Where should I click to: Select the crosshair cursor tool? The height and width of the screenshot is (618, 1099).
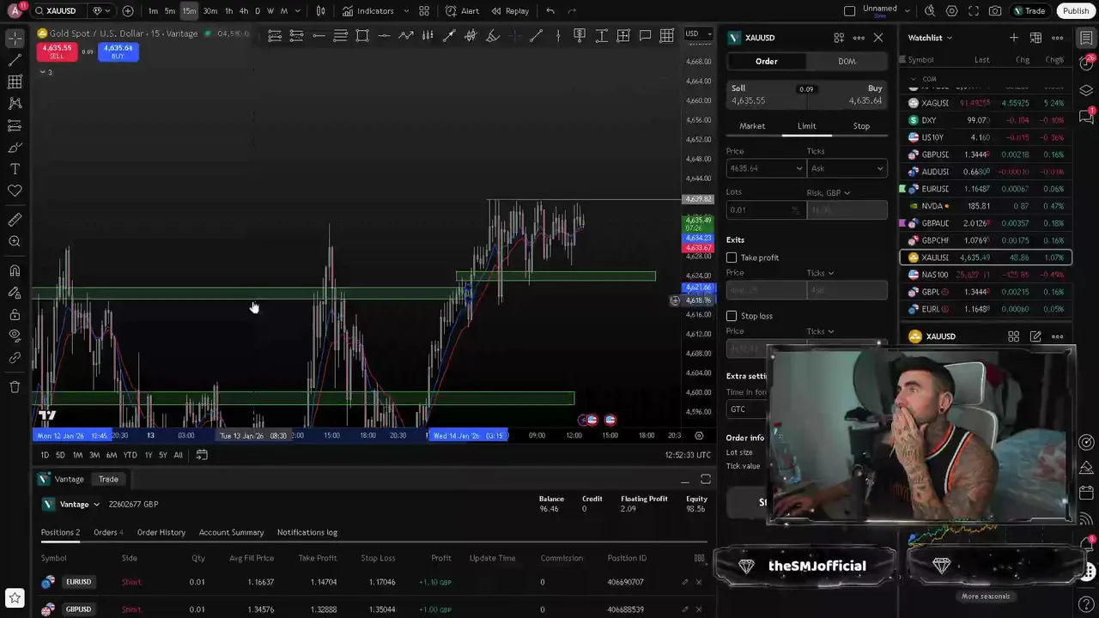click(15, 39)
